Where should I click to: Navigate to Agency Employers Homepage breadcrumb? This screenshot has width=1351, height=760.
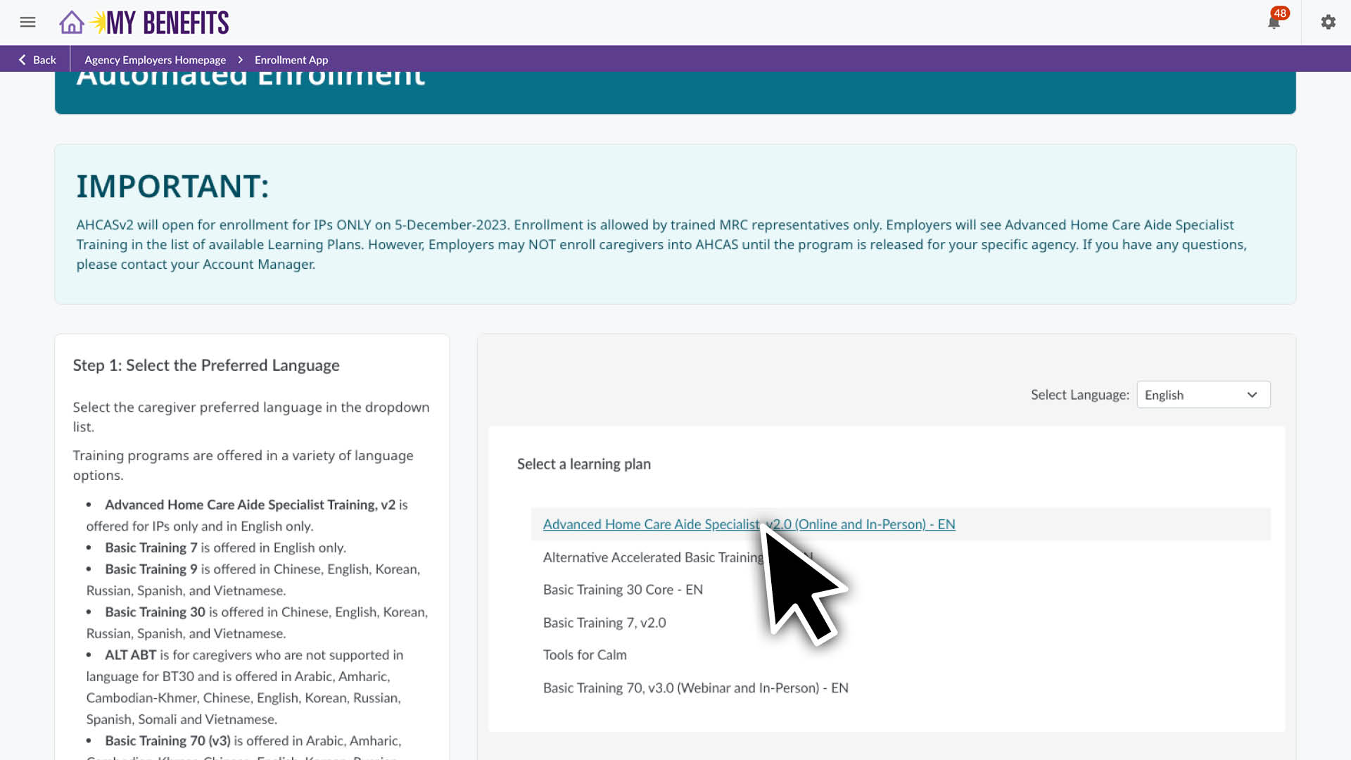155,60
